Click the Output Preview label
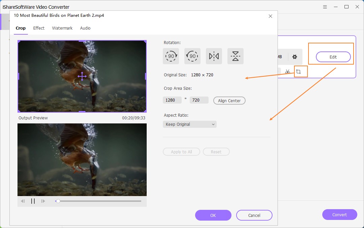 tap(33, 118)
